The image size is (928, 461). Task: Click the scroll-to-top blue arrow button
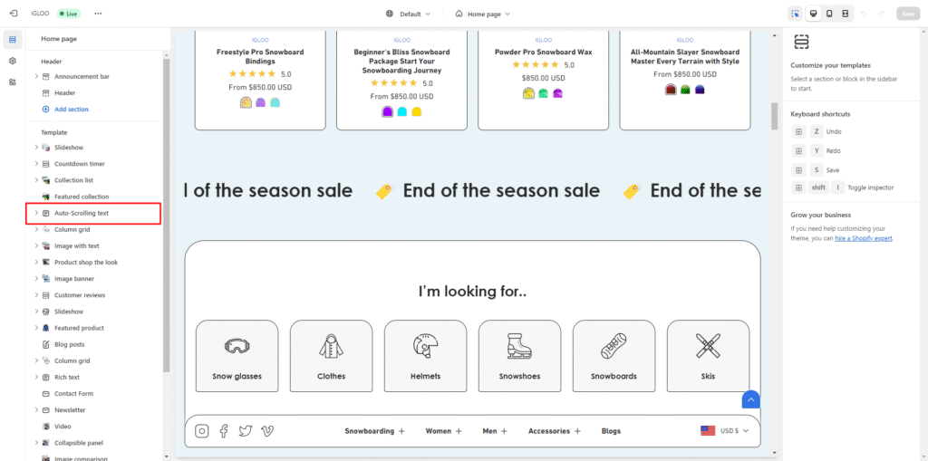pyautogui.click(x=750, y=399)
